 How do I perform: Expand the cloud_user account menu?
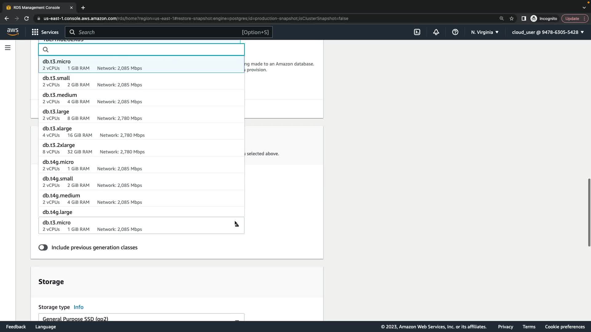click(548, 32)
